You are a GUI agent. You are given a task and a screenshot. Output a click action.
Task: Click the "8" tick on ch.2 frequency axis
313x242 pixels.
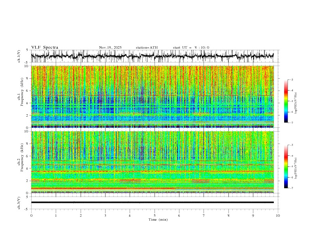tap(28, 144)
